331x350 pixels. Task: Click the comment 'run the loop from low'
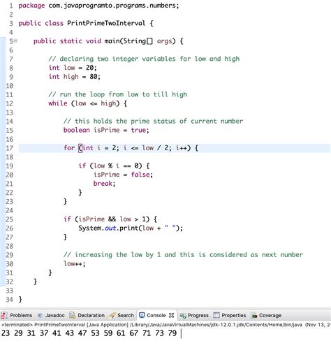pyautogui.click(x=118, y=94)
